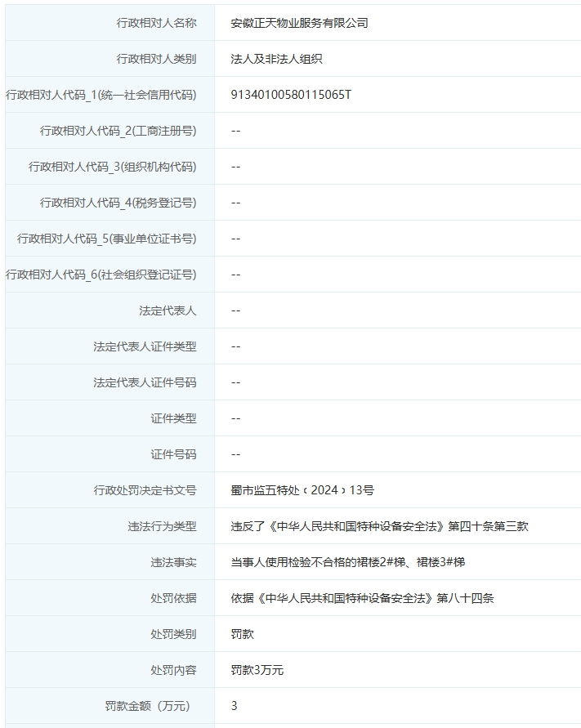Select the text citing 第四十条第三款
Image resolution: width=581 pixels, height=728 pixels.
point(379,526)
